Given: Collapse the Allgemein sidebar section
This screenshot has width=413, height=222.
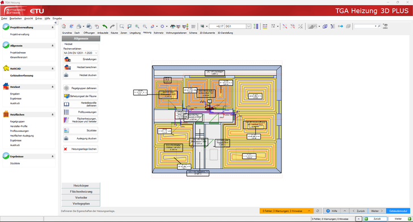Looking at the screenshot, I should pos(52,45).
